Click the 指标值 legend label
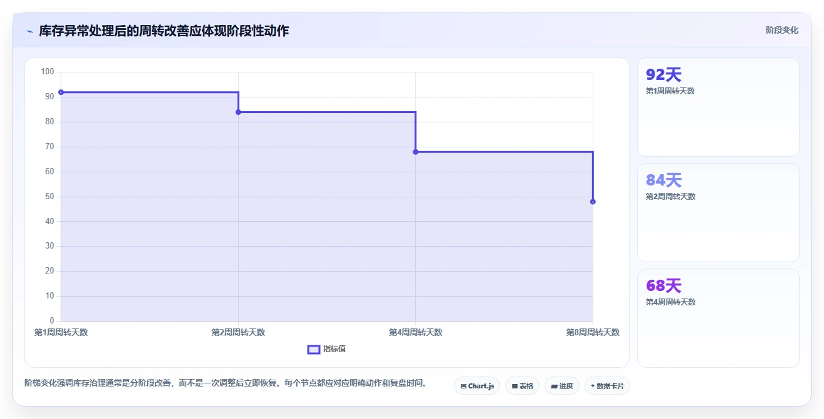824x419 pixels. point(334,349)
